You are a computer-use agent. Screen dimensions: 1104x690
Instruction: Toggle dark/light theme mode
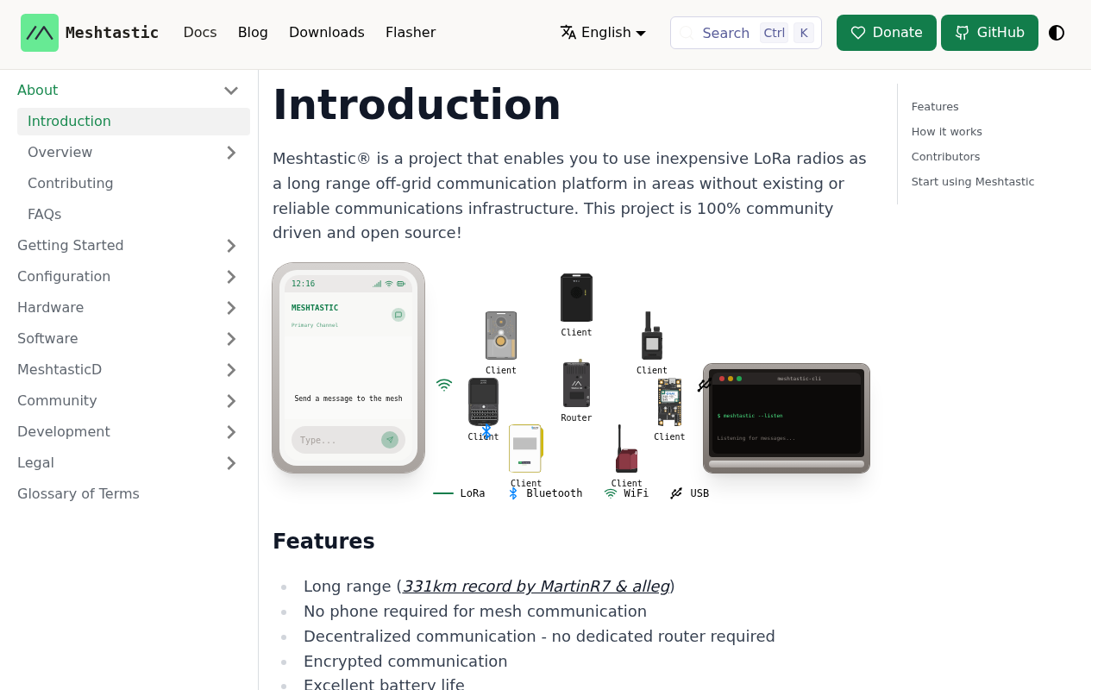(x=1057, y=33)
